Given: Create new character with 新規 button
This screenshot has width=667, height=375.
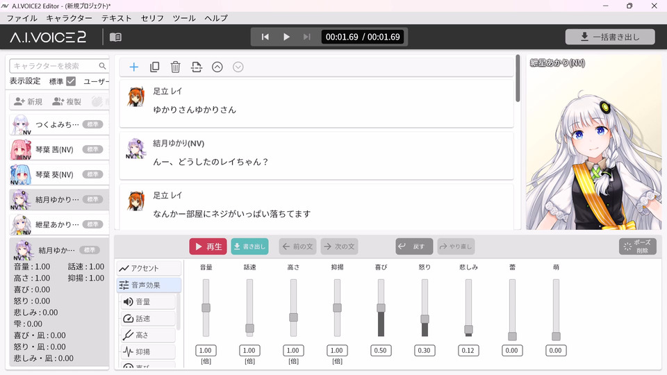Looking at the screenshot, I should click(28, 101).
